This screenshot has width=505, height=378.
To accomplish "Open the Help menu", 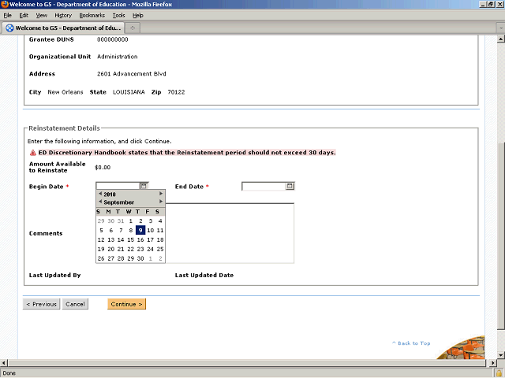I will pyautogui.click(x=138, y=16).
